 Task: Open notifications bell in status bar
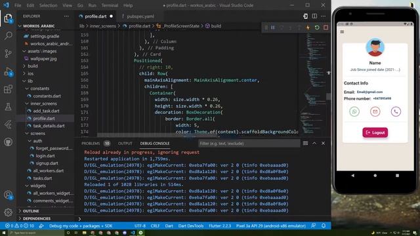click(x=324, y=226)
